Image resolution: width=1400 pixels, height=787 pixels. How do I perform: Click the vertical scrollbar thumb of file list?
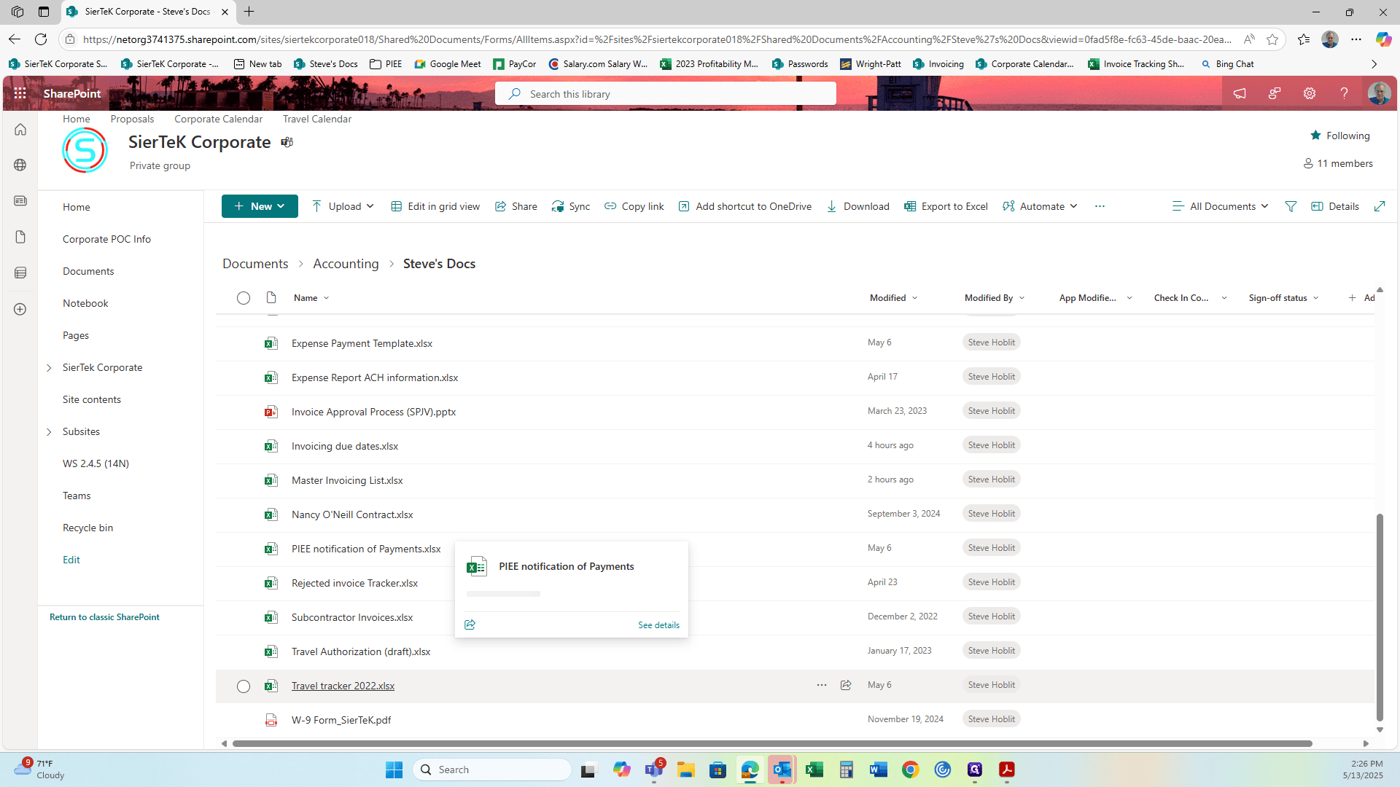coord(1380,617)
